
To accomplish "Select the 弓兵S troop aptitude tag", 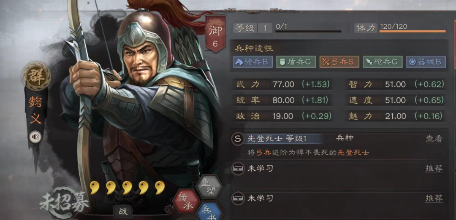I will (339, 62).
